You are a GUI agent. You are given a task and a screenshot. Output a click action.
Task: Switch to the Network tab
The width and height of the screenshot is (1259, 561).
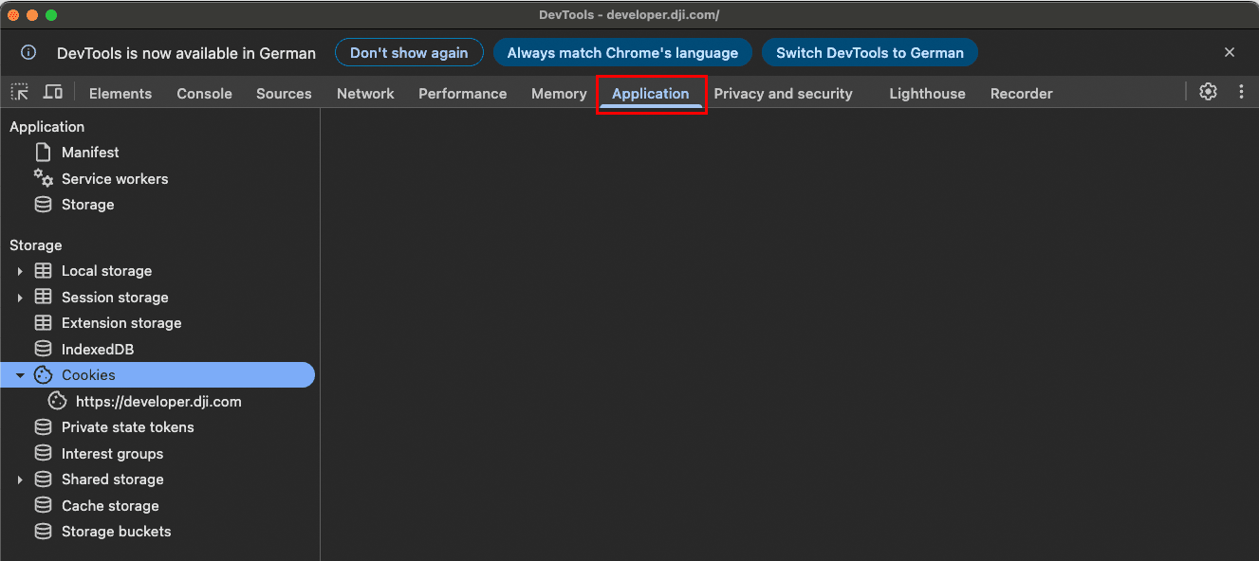click(x=365, y=94)
